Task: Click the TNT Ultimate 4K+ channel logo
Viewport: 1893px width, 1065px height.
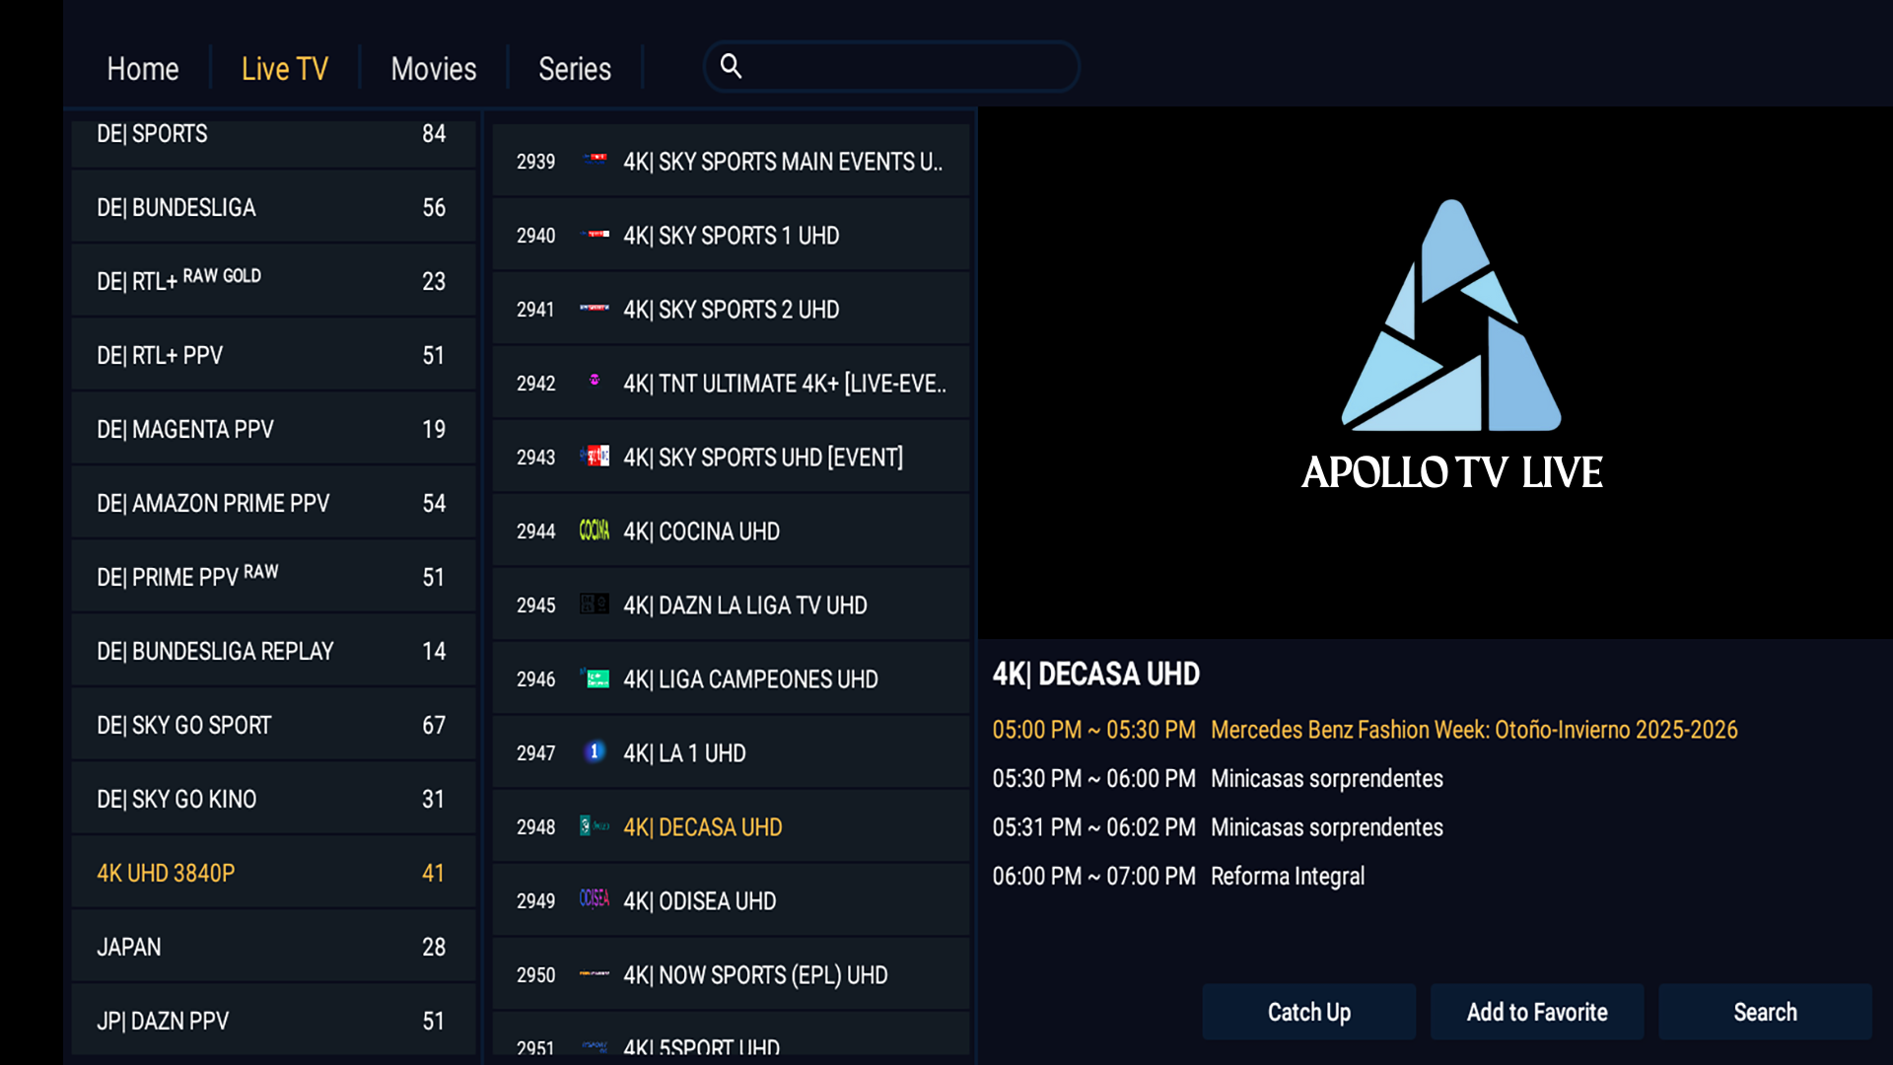Action: (596, 383)
